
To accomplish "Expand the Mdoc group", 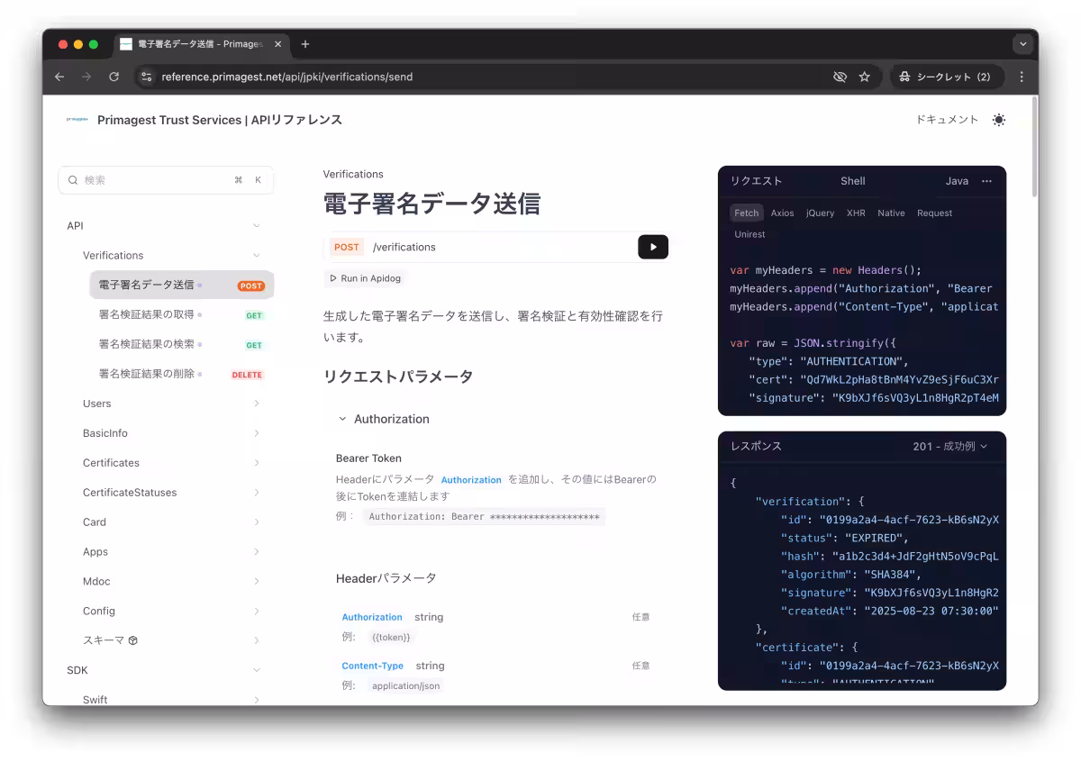I will pos(257,582).
